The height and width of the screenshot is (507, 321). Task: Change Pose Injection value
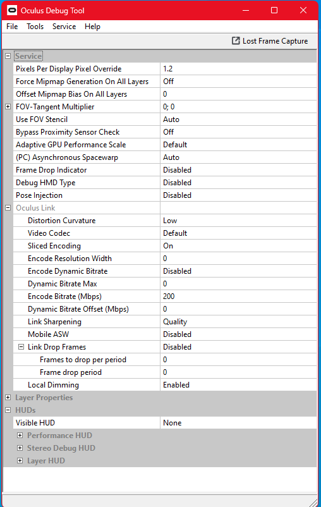pyautogui.click(x=238, y=195)
